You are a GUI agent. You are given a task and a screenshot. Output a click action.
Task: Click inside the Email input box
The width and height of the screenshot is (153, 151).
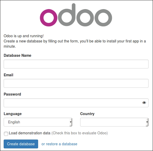[76, 83]
